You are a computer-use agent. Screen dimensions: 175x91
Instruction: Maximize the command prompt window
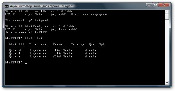pyautogui.click(x=155, y=5)
